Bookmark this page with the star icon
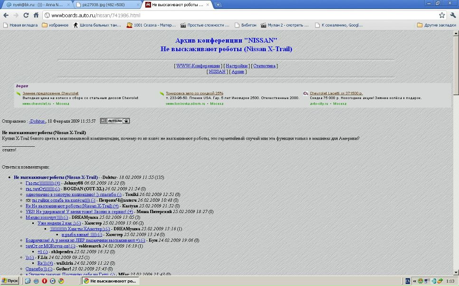459x286 pixels. coord(442,15)
